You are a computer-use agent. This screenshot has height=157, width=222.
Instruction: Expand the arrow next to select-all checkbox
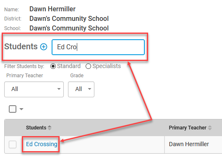pyautogui.click(x=21, y=109)
